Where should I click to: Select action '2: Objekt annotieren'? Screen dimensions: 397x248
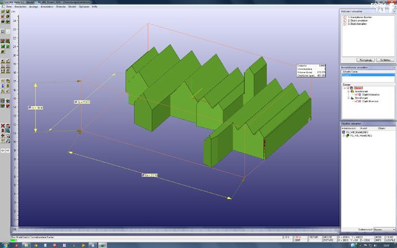coord(357,20)
